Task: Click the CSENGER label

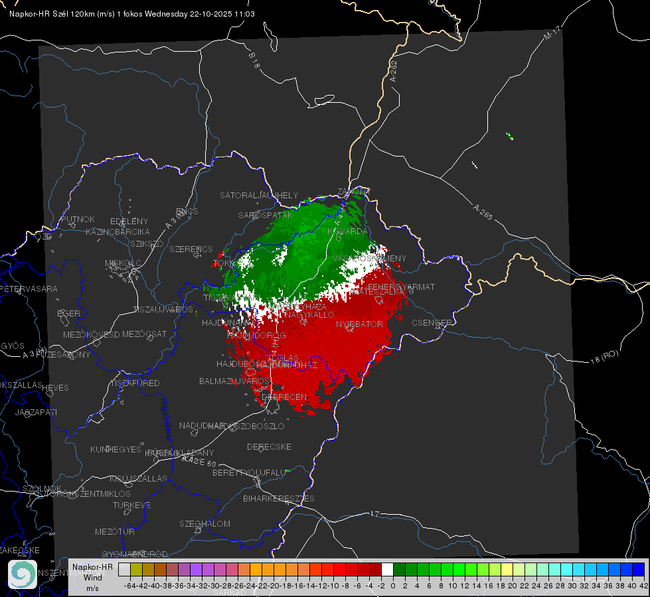Action: point(432,323)
